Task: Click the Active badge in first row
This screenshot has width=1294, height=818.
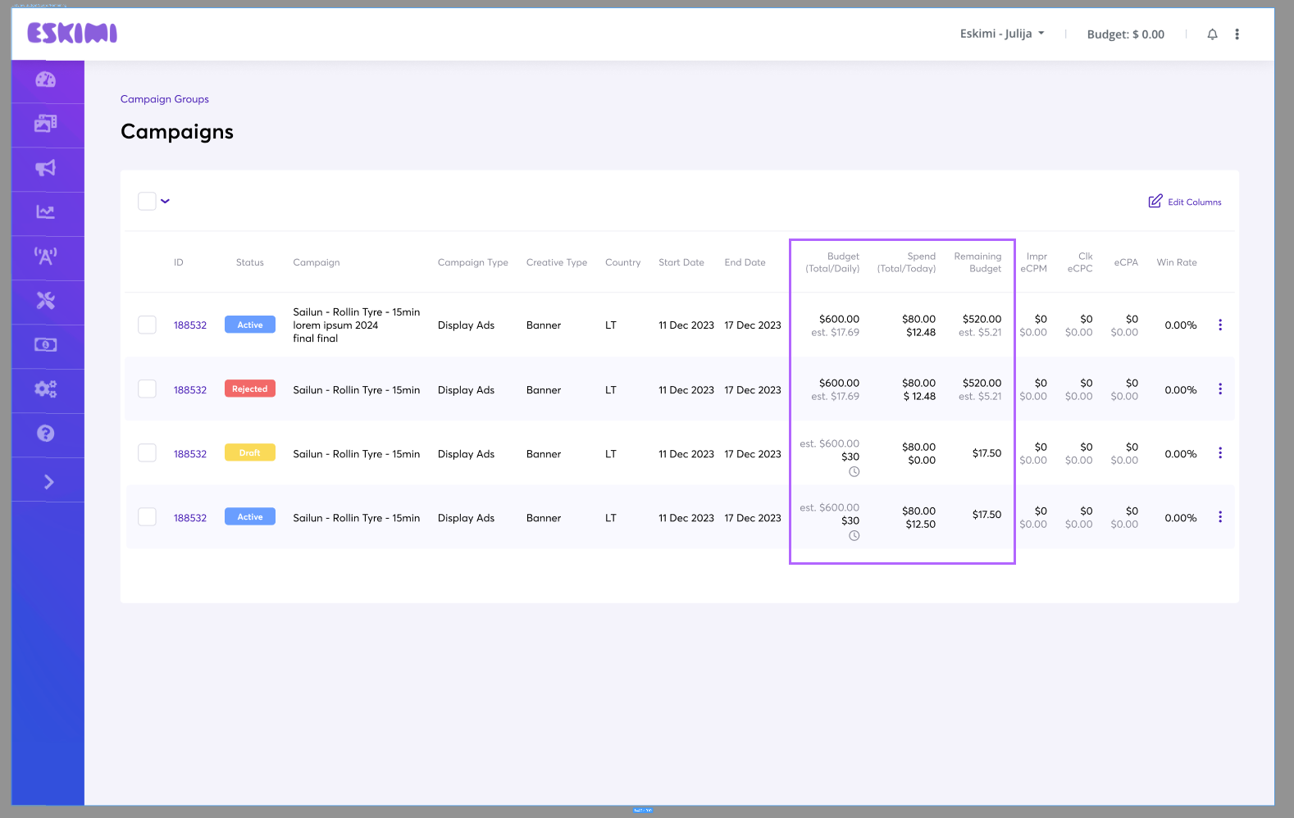Action: 250,325
